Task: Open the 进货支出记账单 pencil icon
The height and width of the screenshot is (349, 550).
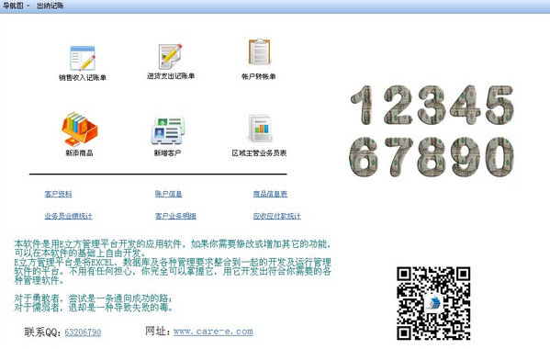Action: point(170,56)
